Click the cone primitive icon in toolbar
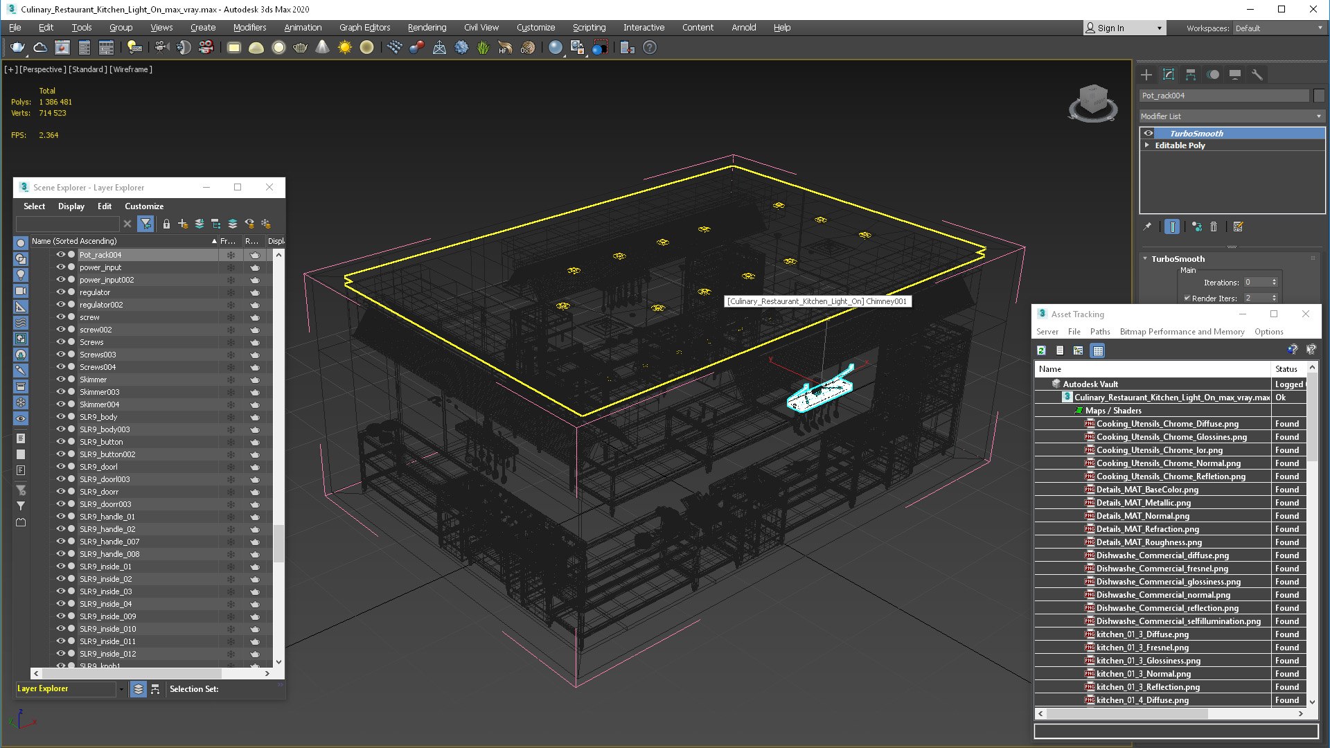1330x748 pixels. 322,48
